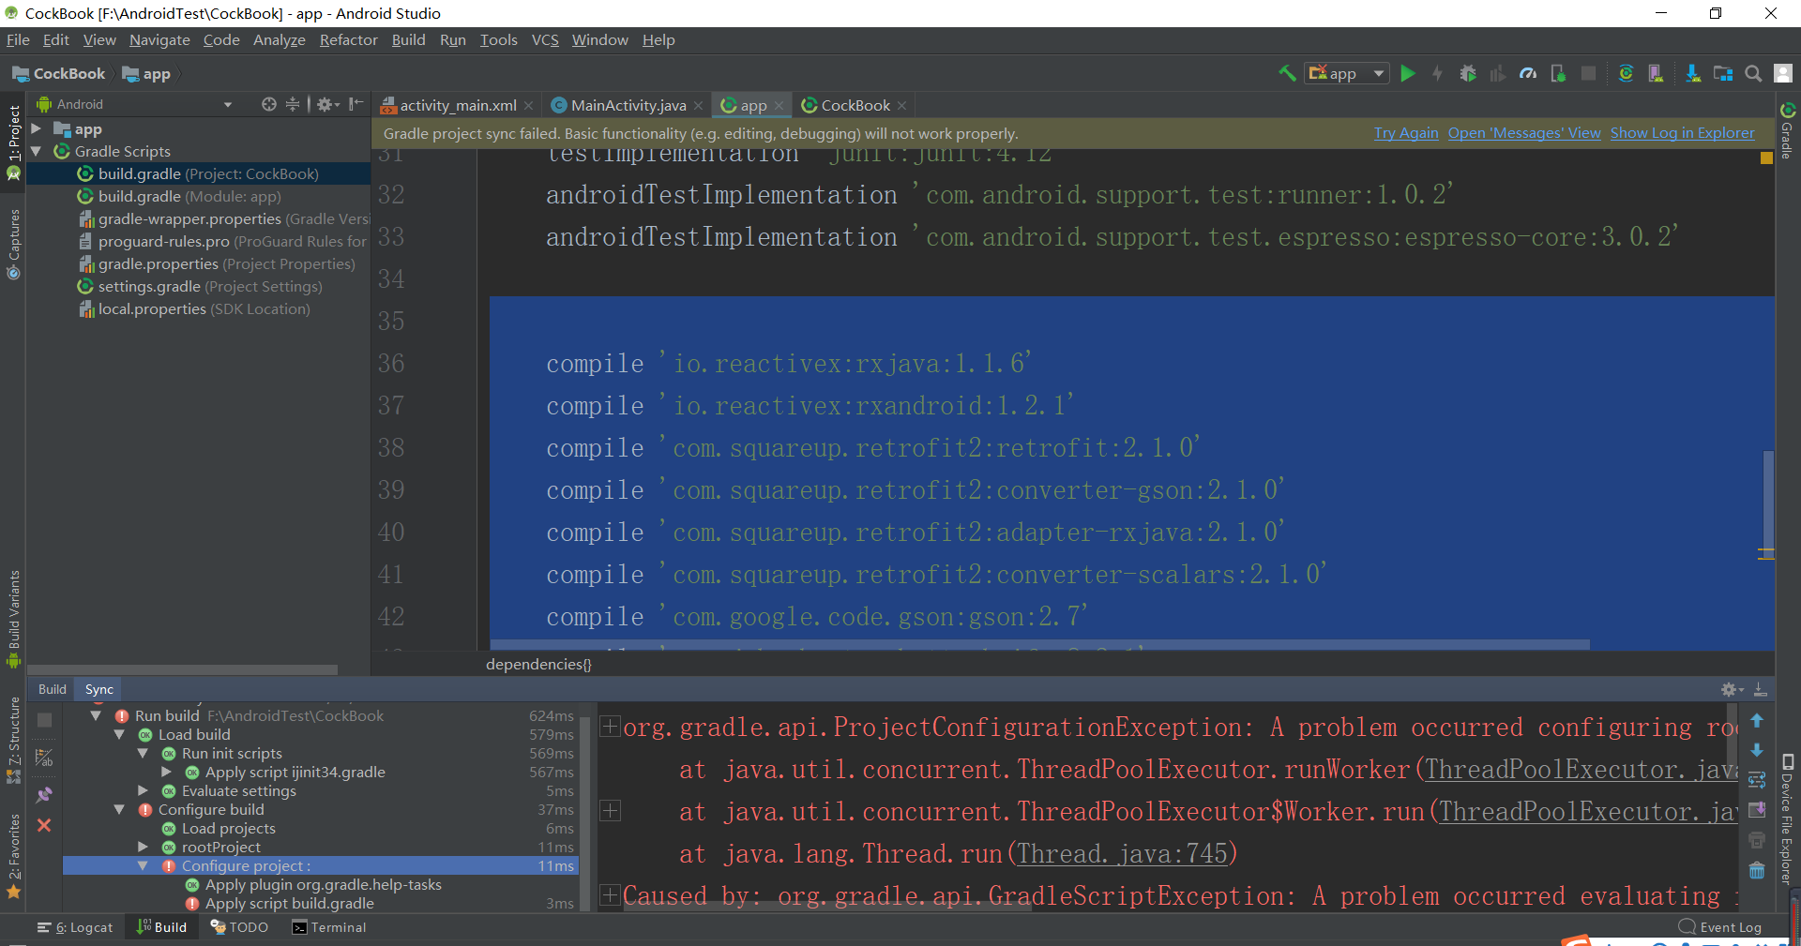
Task: Click the pin tab icon in Build panel
Action: [x=43, y=795]
